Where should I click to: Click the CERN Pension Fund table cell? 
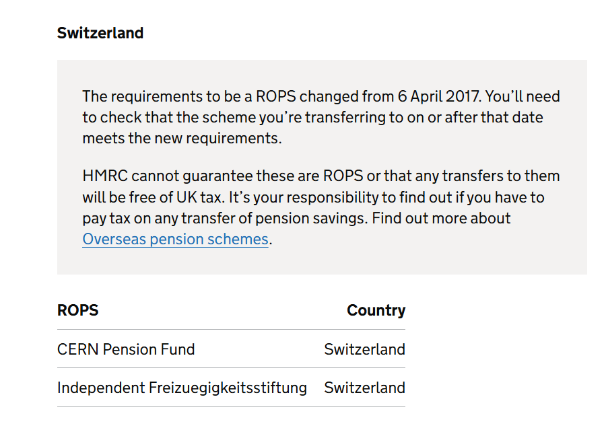click(126, 349)
